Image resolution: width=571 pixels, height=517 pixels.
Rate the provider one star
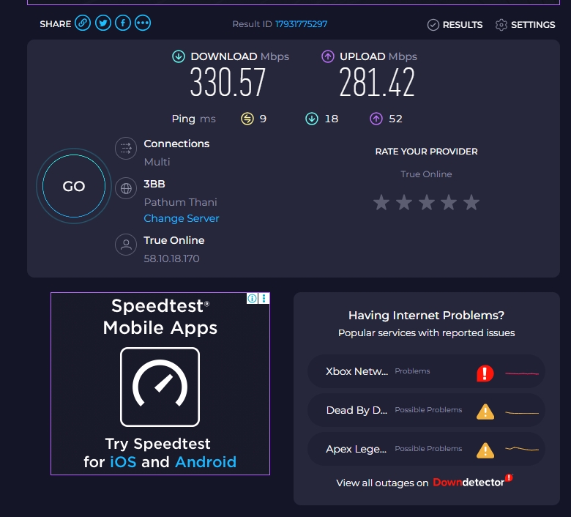point(381,203)
